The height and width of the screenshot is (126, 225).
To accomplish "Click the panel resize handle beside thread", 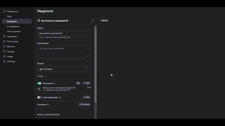I will (x=98, y=79).
